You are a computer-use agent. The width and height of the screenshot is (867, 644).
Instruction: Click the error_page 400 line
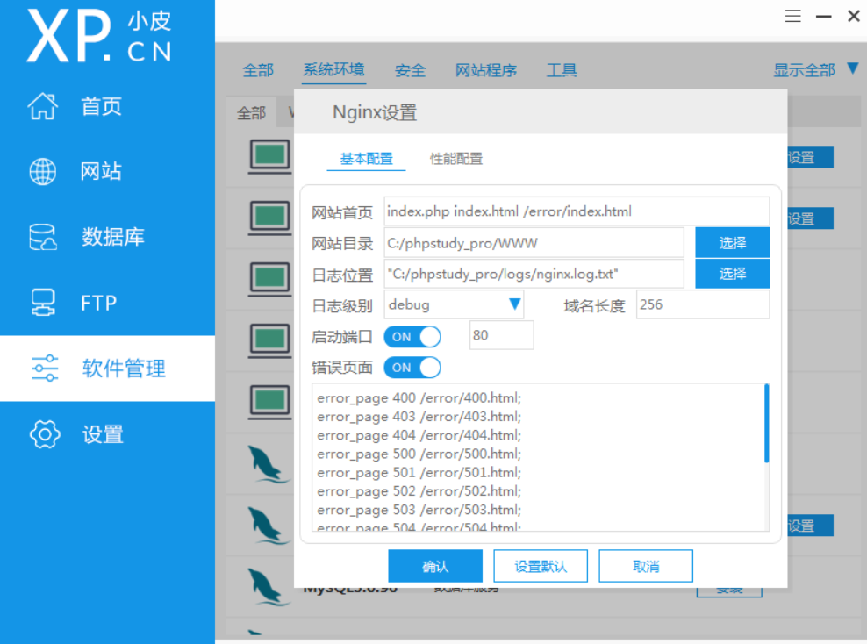pos(419,398)
